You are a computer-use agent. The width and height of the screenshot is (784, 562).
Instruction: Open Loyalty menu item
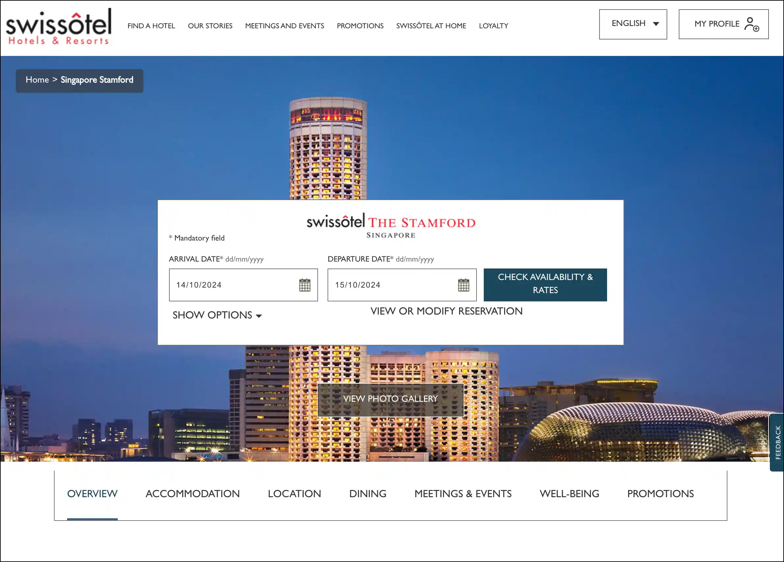pyautogui.click(x=494, y=26)
